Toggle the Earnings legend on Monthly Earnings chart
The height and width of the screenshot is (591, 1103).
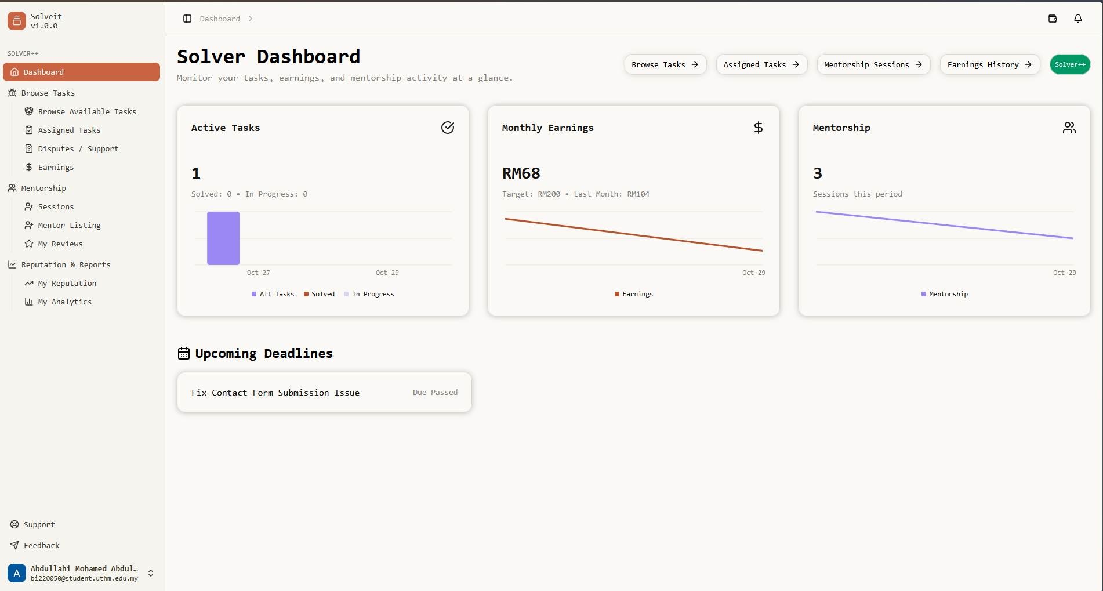[x=633, y=294]
